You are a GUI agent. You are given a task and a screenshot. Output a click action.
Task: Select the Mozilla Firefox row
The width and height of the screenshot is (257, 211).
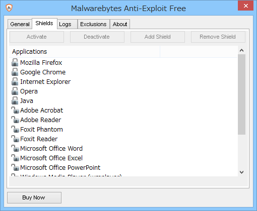[x=123, y=62]
